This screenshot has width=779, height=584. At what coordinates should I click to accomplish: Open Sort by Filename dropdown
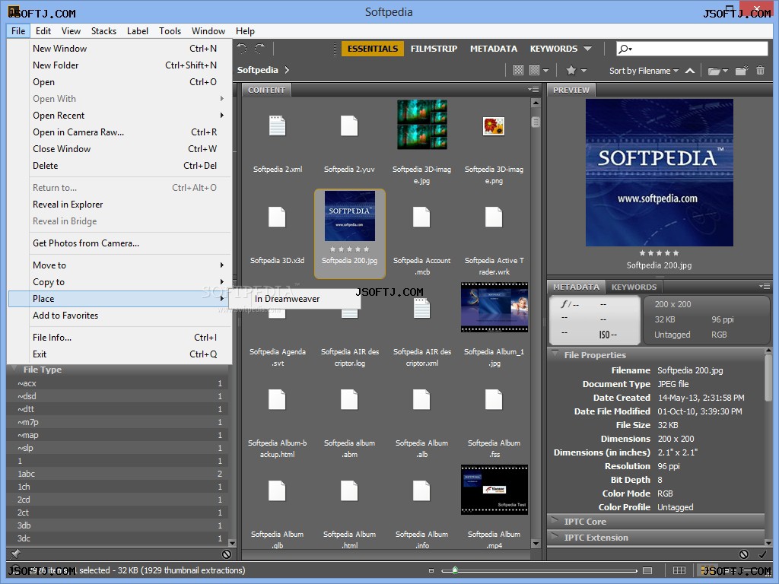[x=644, y=71]
